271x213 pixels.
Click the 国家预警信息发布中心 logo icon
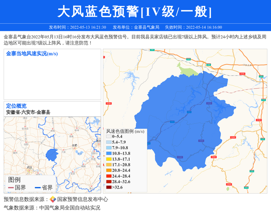(x=52, y=199)
